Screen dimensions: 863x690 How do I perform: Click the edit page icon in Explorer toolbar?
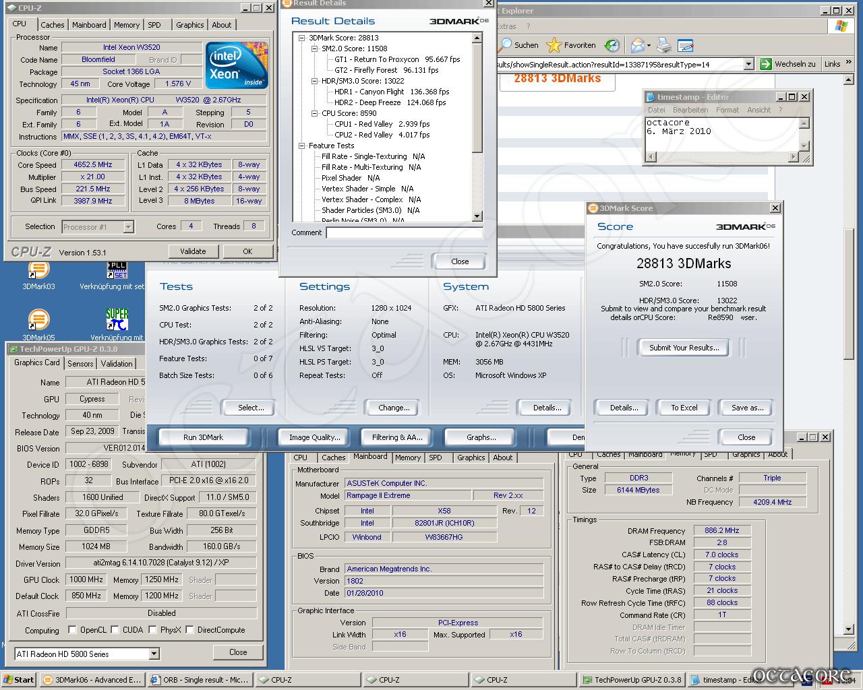click(686, 45)
